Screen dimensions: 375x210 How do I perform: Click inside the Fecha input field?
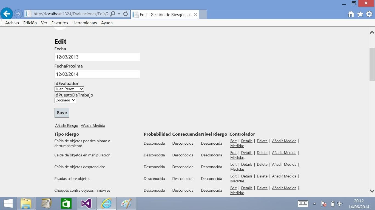(x=97, y=57)
